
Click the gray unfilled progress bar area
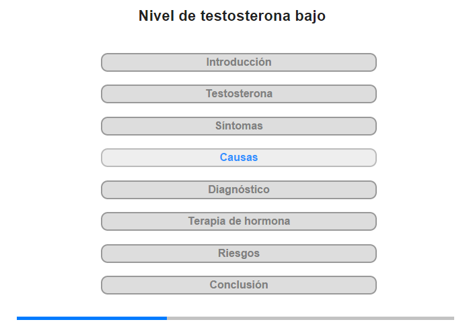click(x=310, y=318)
